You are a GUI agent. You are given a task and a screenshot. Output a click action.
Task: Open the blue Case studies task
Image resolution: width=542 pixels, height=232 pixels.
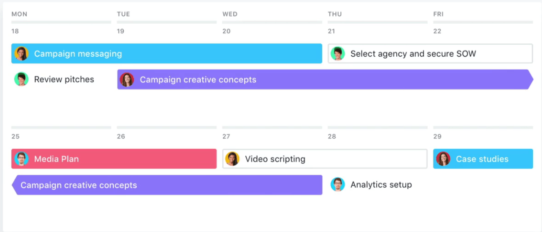click(x=483, y=159)
